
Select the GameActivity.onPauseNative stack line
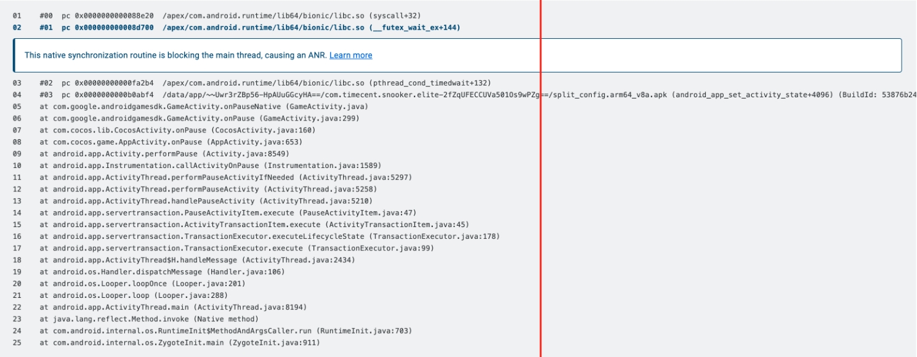196,106
